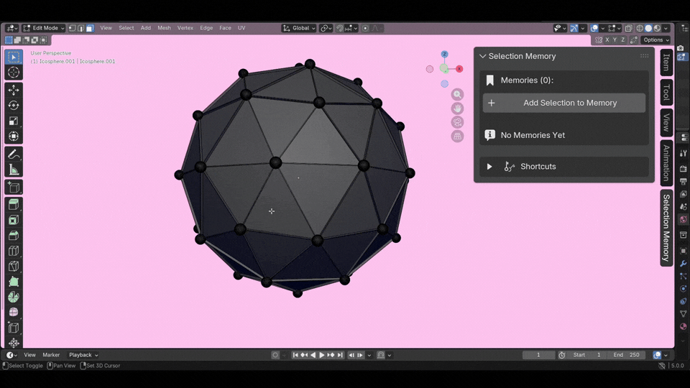The image size is (690, 388).
Task: Toggle Y axis mesh symmetry
Action: click(x=615, y=40)
